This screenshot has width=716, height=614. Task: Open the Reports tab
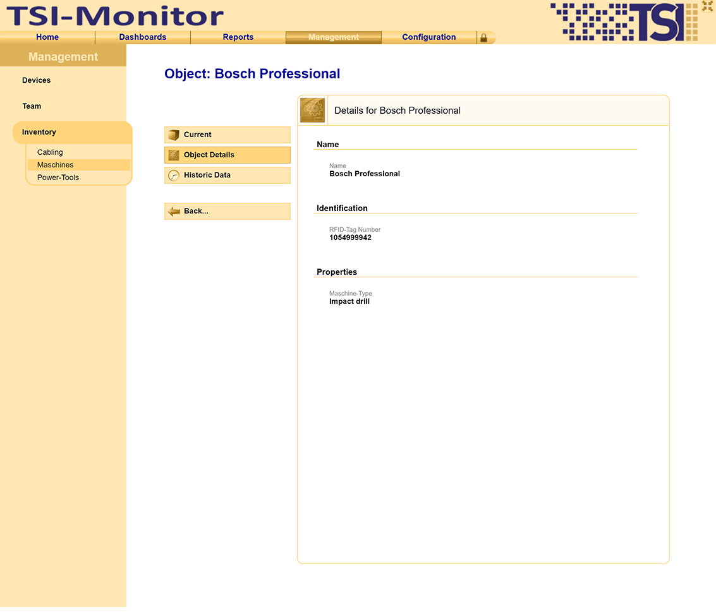pos(238,37)
